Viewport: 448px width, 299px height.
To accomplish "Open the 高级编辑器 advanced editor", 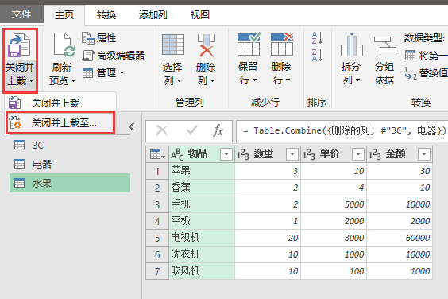I will pos(113,56).
